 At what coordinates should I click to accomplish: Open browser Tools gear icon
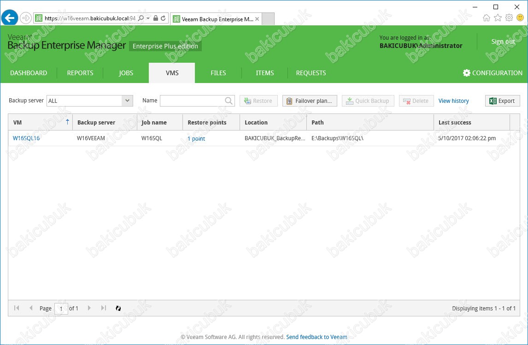tap(509, 18)
